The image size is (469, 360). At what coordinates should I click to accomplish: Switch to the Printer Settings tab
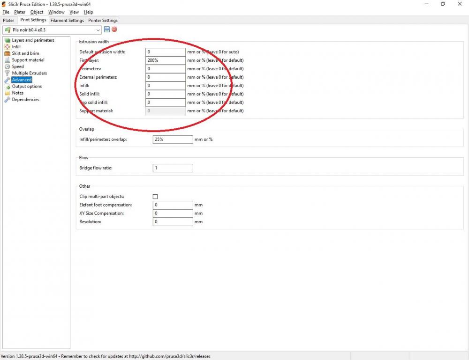103,20
